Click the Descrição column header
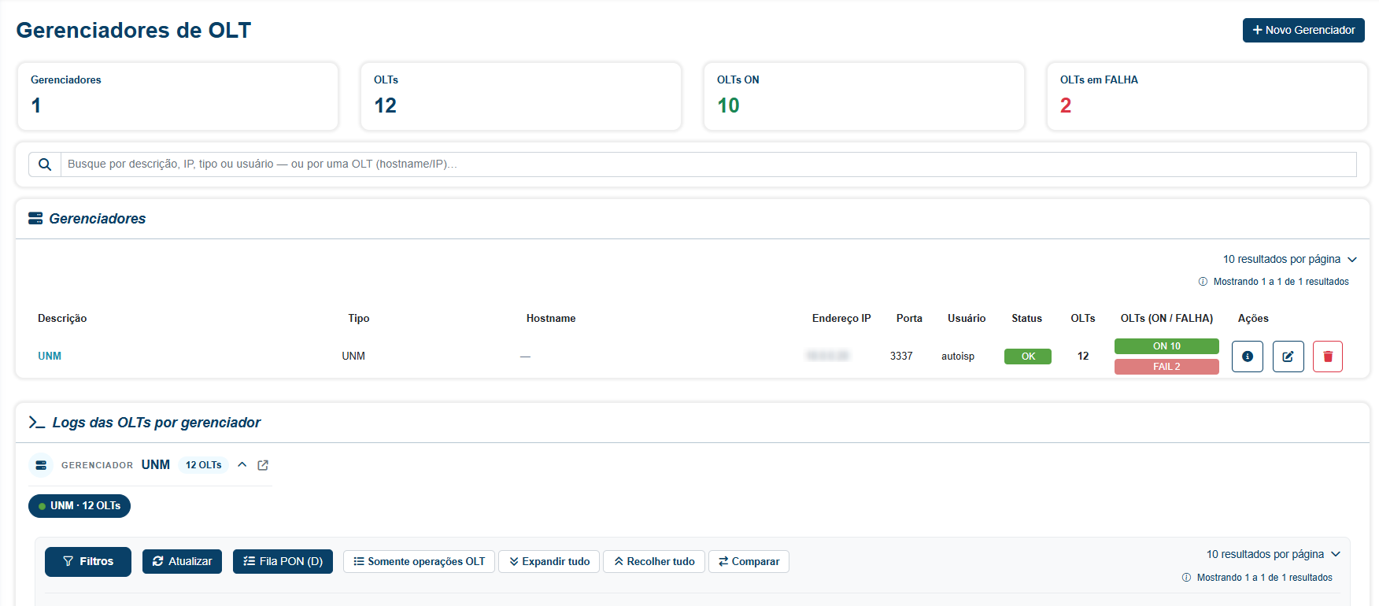The height and width of the screenshot is (606, 1379). point(62,319)
